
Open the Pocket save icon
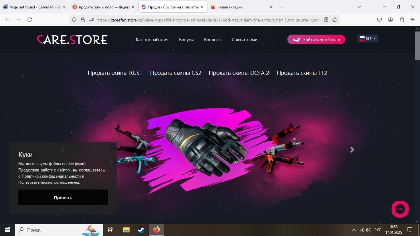(x=379, y=20)
